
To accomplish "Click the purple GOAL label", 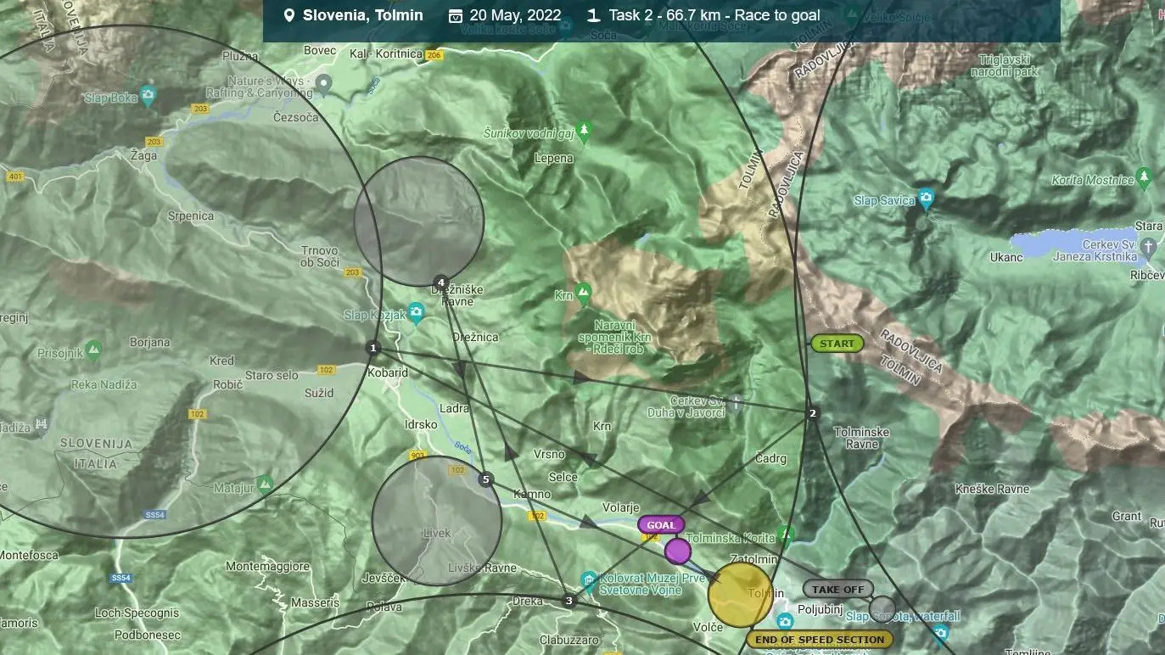I will (x=660, y=525).
